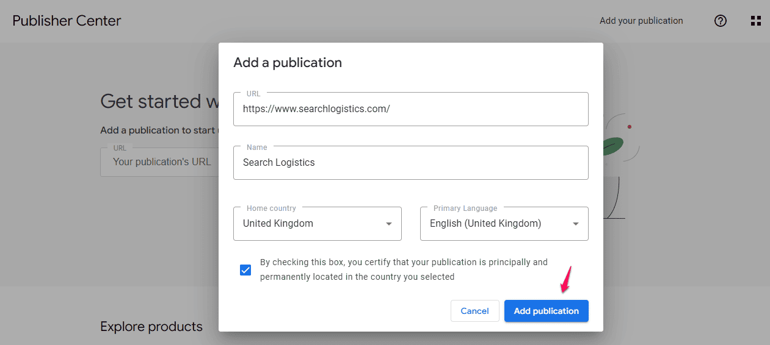Expand the Primary Language dropdown
This screenshot has width=770, height=345.
pyautogui.click(x=504, y=224)
